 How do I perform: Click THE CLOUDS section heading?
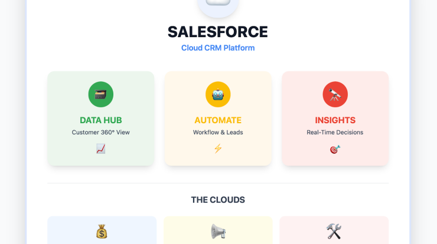(218, 200)
